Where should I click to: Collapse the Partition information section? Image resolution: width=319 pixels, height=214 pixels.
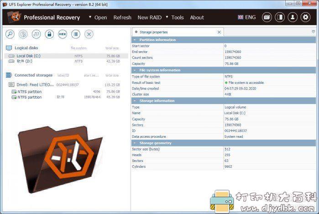pos(135,40)
